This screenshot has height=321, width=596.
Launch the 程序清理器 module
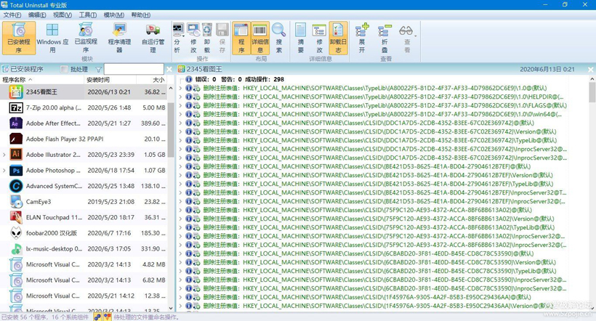point(119,38)
